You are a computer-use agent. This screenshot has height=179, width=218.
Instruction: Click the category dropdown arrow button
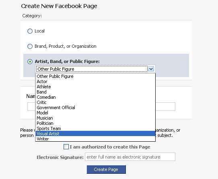[151, 69]
